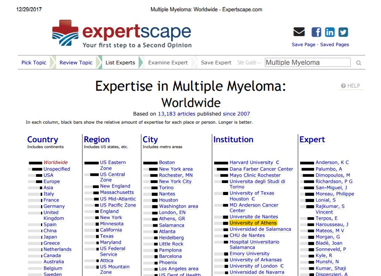Click the search magnifier icon
381x276 pixels.
(x=359, y=63)
